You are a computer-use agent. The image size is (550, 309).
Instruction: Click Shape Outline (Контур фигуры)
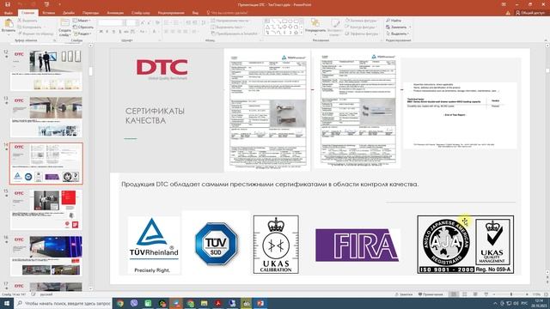[361, 27]
